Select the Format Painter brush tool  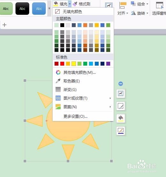pyautogui.click(x=81, y=4)
